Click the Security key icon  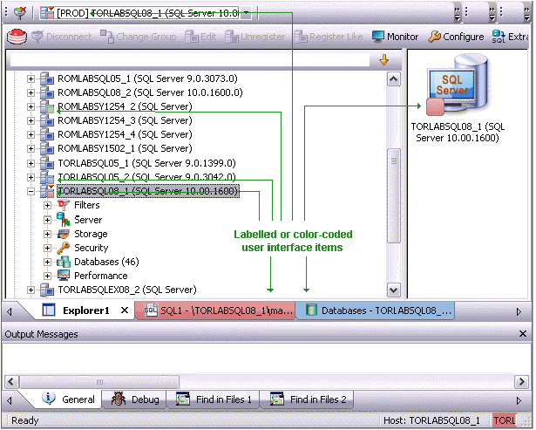point(64,248)
